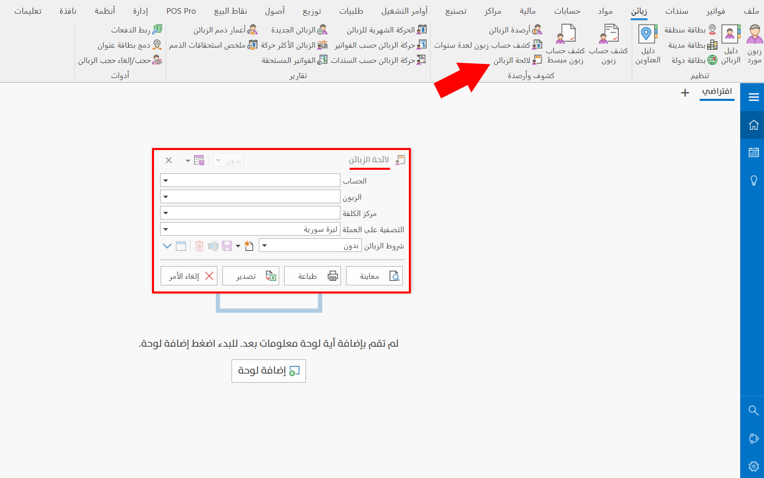This screenshot has width=764, height=478.
Task: Expand the شروط الزبائن dropdown
Action: [264, 245]
